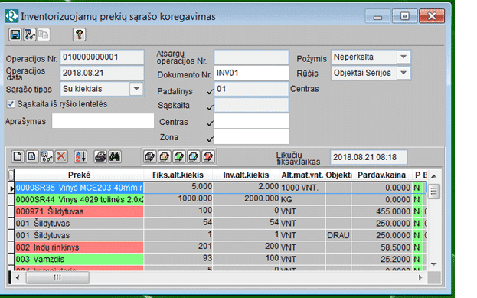Viewport: 477px width, 298px height.
Task: Click the checkmark beside middle Centras field
Action: point(210,123)
